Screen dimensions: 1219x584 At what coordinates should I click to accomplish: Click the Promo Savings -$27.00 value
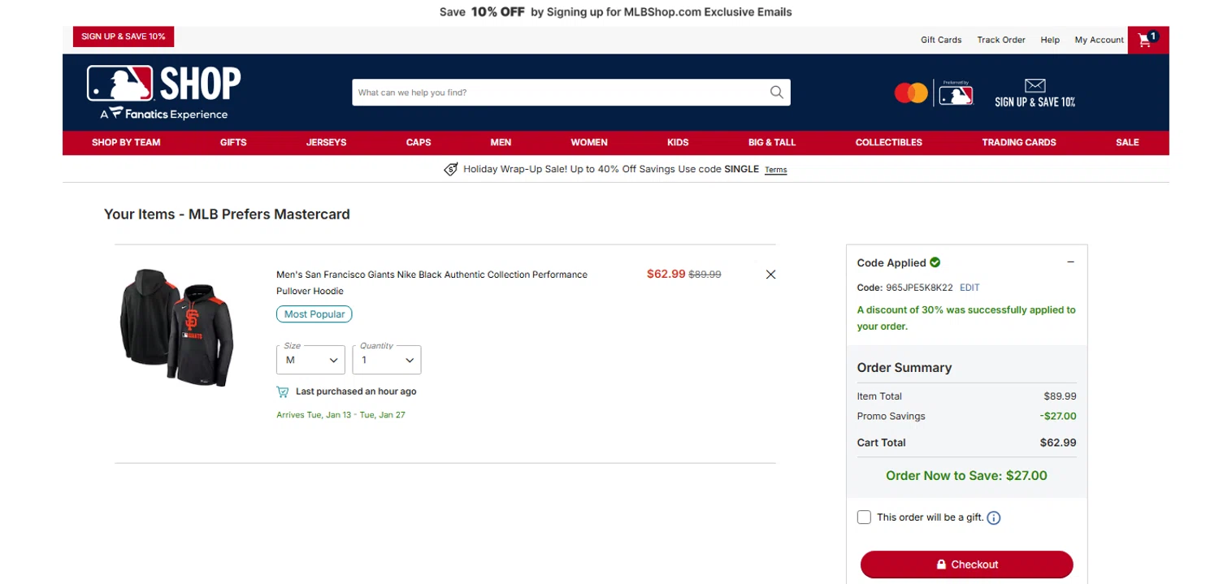point(1058,416)
